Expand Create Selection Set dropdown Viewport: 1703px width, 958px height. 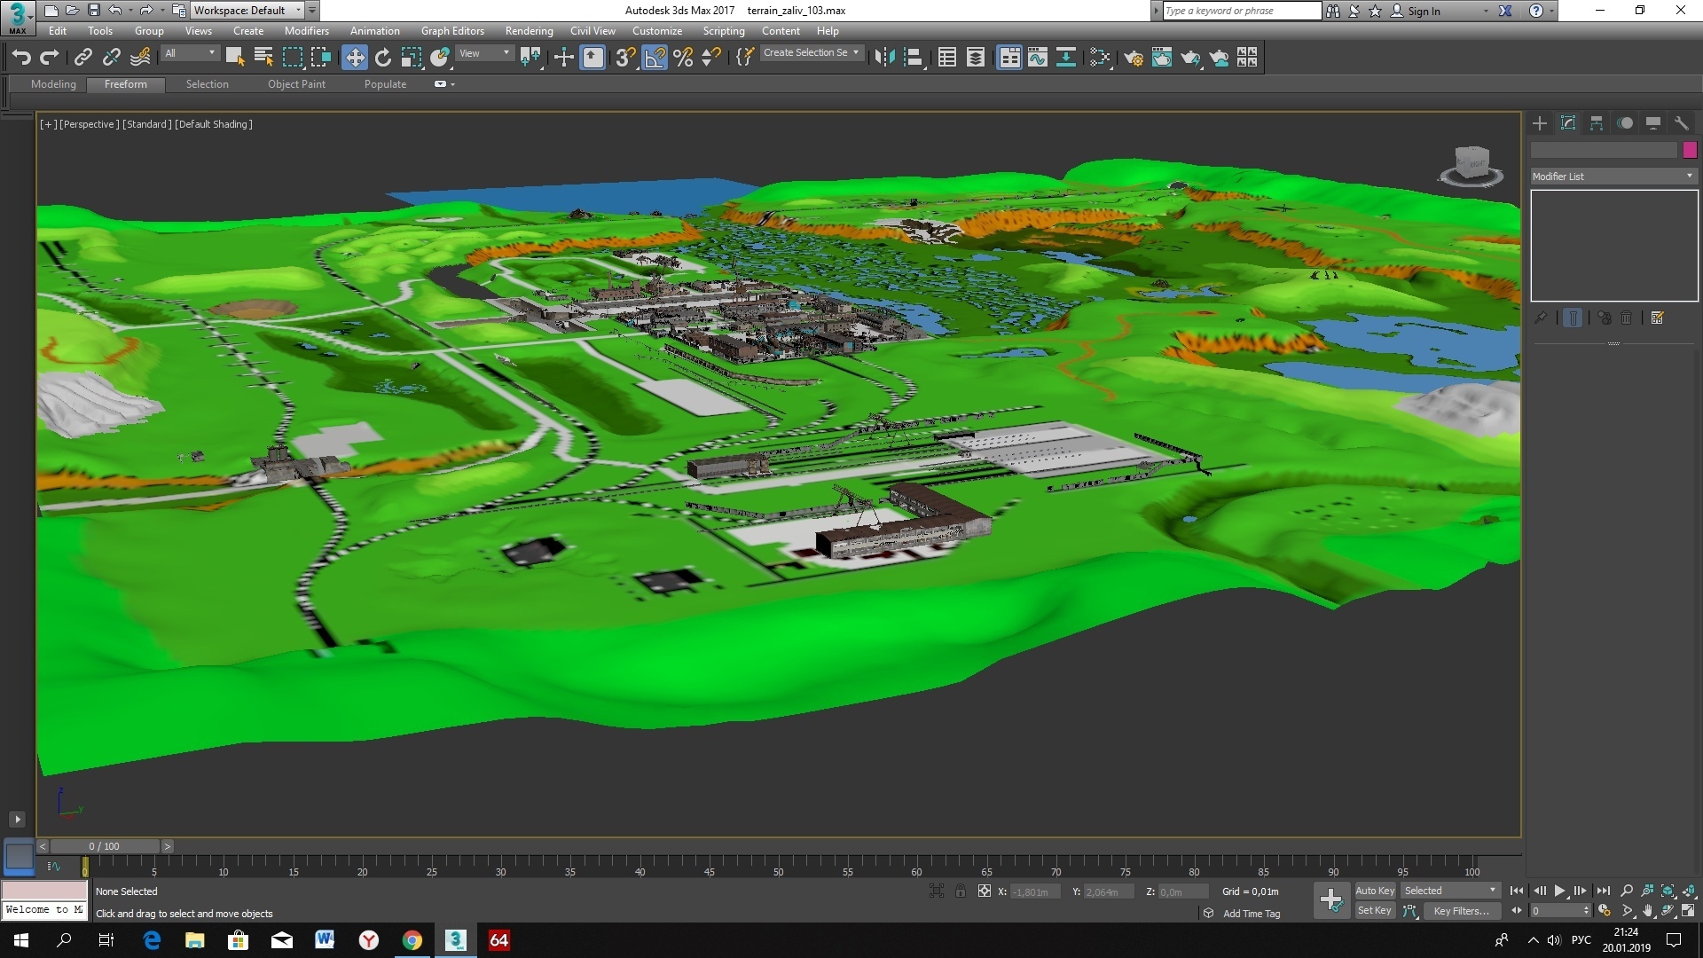811,53
